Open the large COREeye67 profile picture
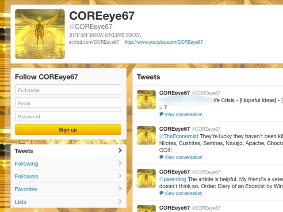 [40, 34]
